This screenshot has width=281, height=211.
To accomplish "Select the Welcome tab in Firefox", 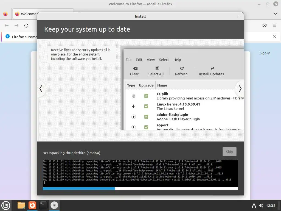I will tap(25, 14).
